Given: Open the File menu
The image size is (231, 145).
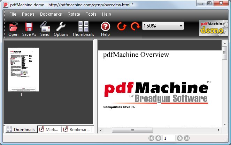Looking at the screenshot, I should click(13, 14).
